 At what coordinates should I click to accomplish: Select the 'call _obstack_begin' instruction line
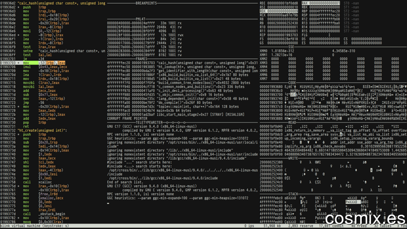[x=33, y=214]
